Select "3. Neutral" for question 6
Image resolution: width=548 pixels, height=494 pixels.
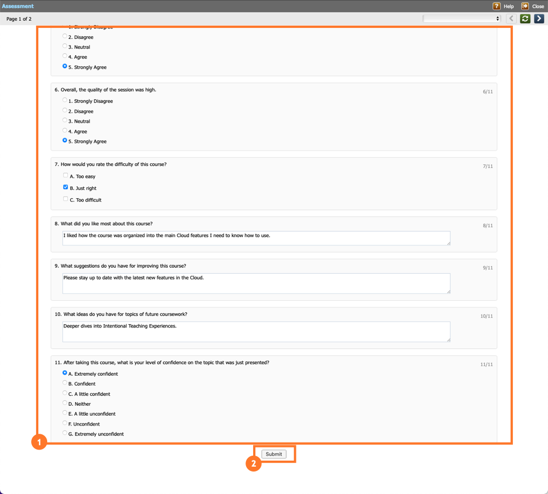coord(65,121)
